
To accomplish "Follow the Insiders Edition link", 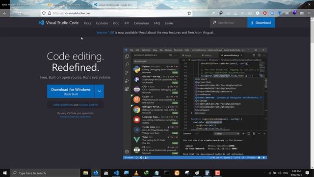I will tap(88, 105).
